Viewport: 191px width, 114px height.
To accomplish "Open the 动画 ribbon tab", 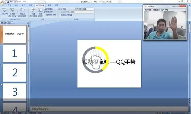I will pyautogui.click(x=31, y=5).
